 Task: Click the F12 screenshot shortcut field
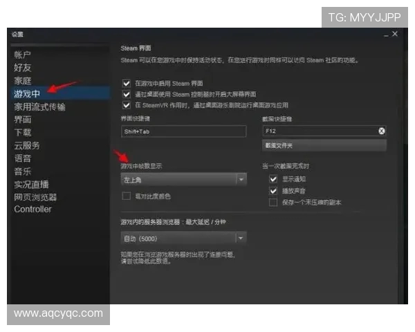(324, 131)
